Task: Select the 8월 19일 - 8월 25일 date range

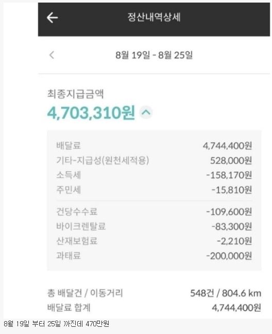Action: coord(154,55)
